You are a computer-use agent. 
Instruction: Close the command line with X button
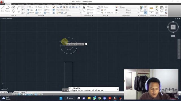[64, 90]
